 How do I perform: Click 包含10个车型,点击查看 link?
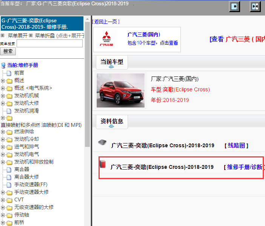coord(153,43)
